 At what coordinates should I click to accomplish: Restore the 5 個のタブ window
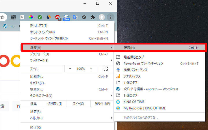pyautogui.click(x=159, y=95)
